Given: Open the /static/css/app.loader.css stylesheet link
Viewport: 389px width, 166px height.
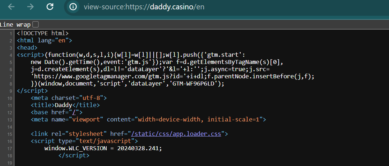Looking at the screenshot, I should 176,134.
